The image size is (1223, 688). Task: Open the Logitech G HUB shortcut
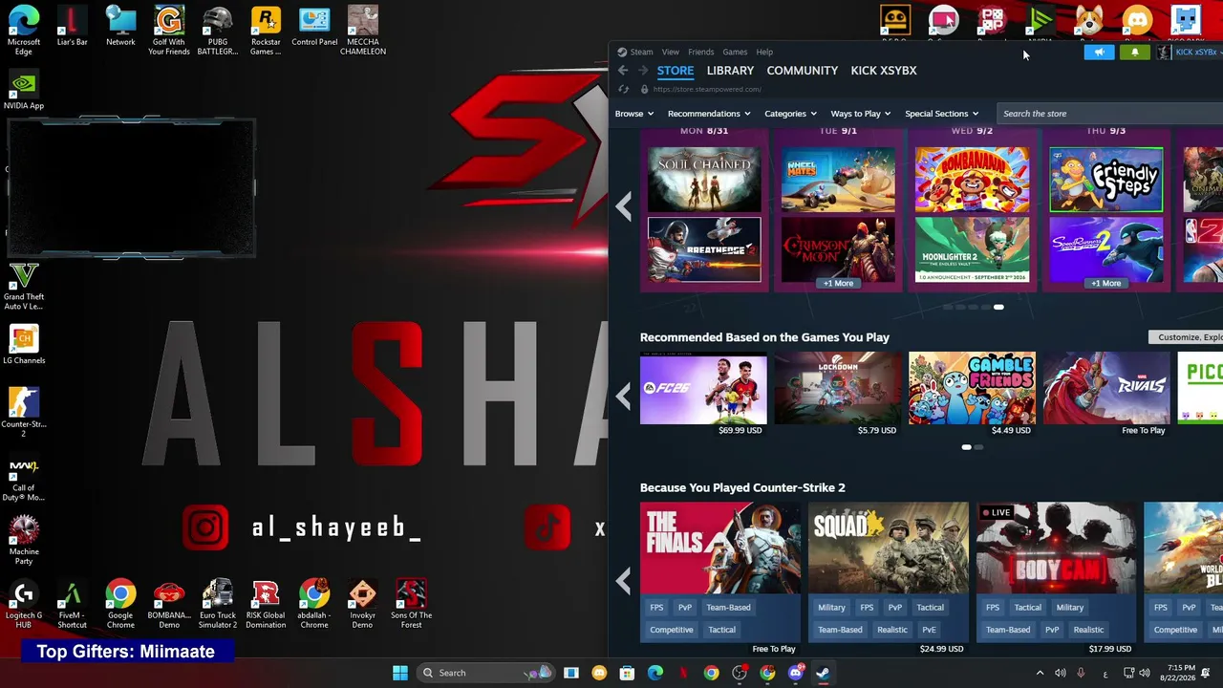click(24, 605)
